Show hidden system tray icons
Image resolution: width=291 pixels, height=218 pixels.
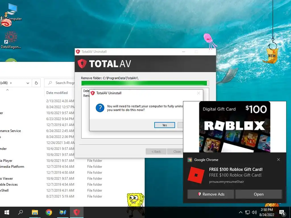(x=240, y=212)
